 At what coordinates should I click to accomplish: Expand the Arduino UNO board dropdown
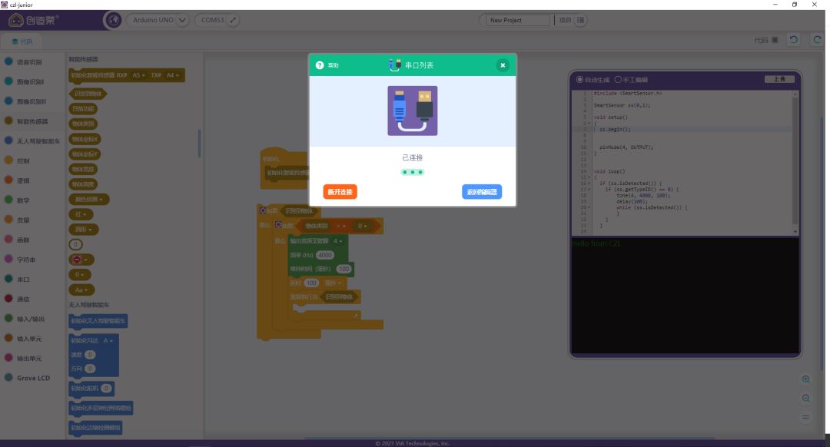pyautogui.click(x=182, y=20)
